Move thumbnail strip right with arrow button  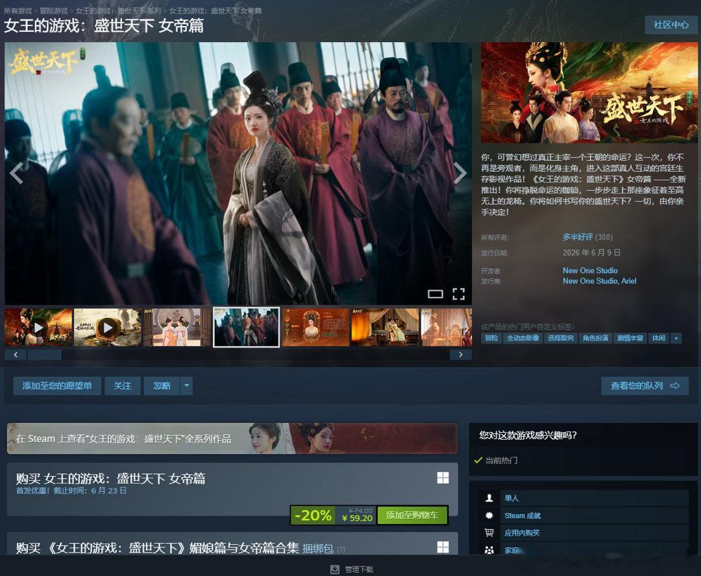pos(460,354)
